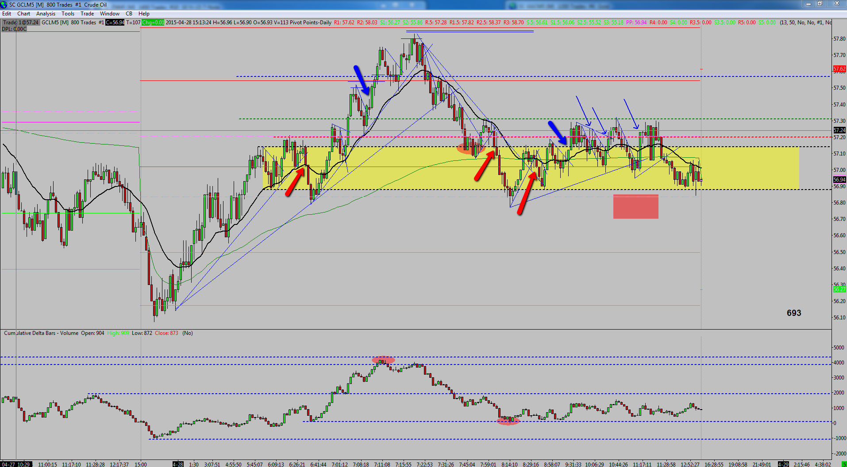Click the 'DPL: 0.00C' label
Viewport: 847px width, 467px height.
(x=14, y=29)
